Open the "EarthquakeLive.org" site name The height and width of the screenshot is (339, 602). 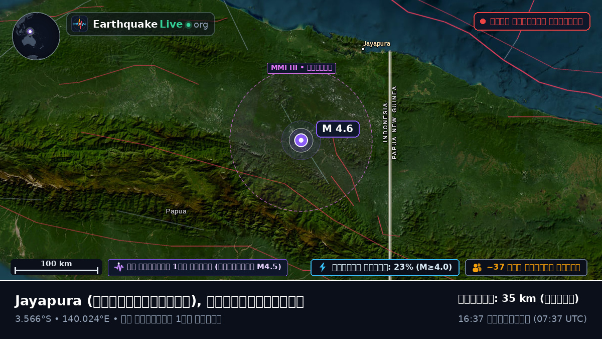point(150,24)
